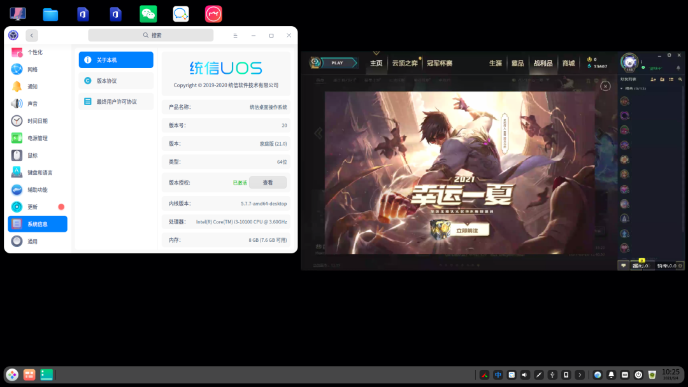Open the 商城 store section

click(569, 64)
